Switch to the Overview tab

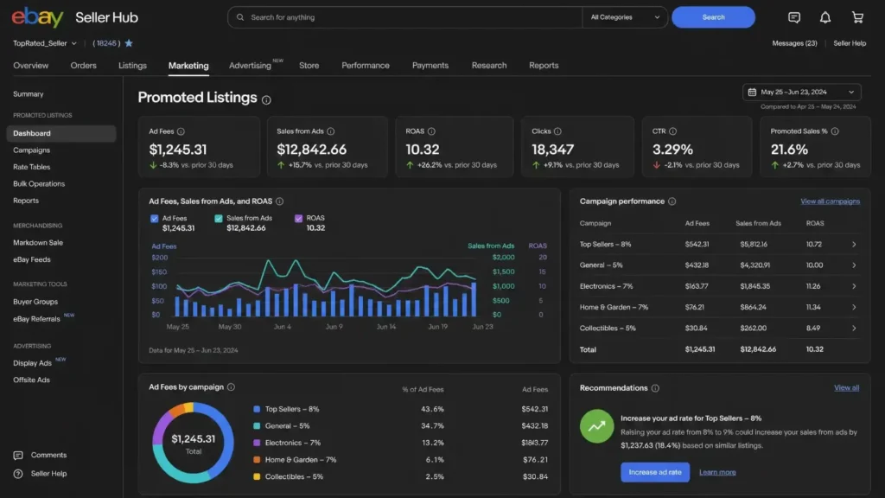31,66
